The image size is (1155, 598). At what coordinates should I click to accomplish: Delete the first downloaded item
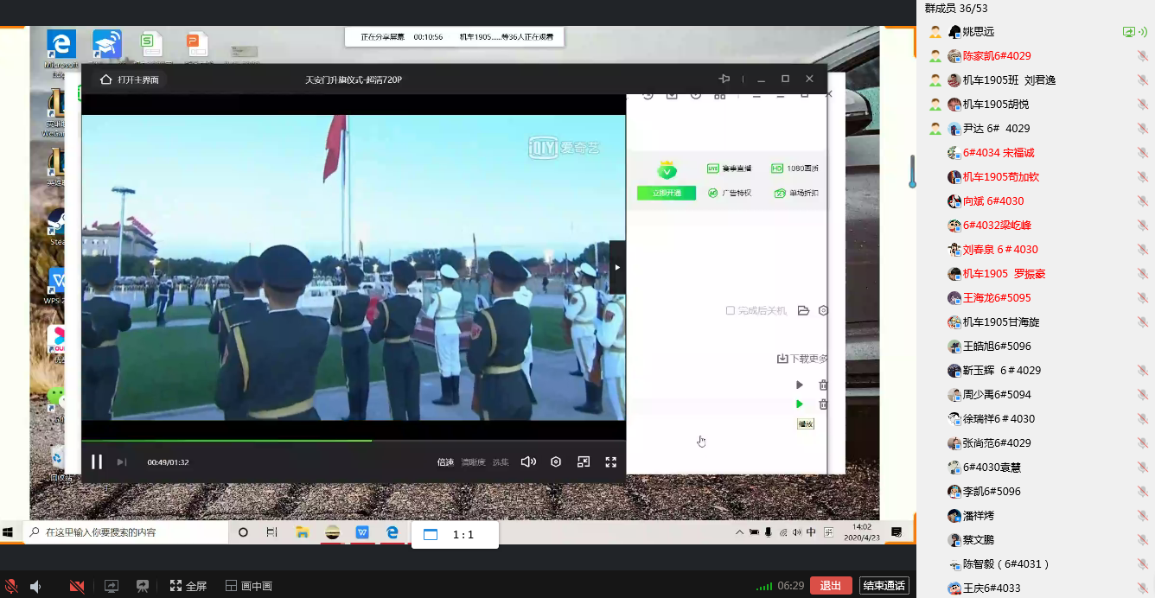pos(823,385)
